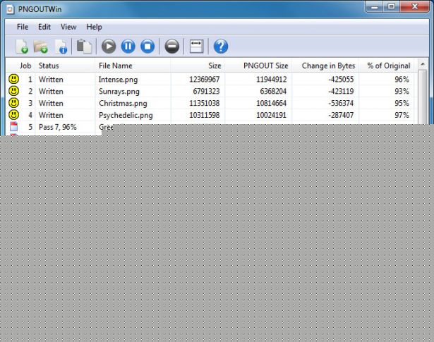Pause processing with the blue Pause button
The width and height of the screenshot is (434, 342).
(x=128, y=46)
